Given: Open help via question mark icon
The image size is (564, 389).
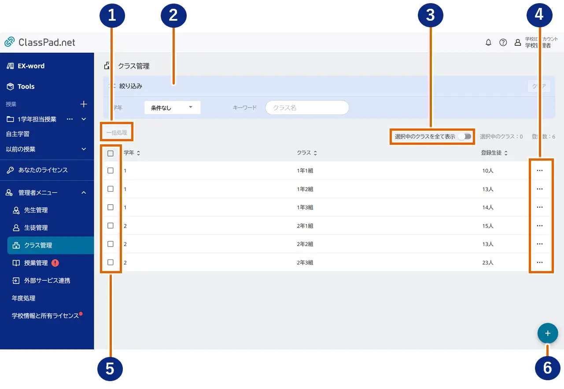Looking at the screenshot, I should pos(503,43).
